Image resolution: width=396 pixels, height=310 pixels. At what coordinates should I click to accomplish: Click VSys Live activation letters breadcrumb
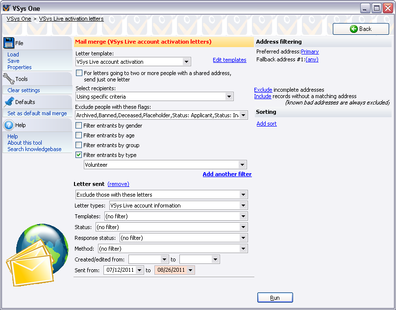pos(71,19)
